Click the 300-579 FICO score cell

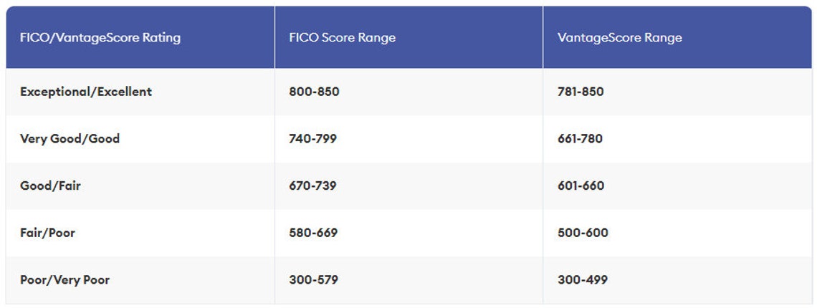tap(408, 280)
